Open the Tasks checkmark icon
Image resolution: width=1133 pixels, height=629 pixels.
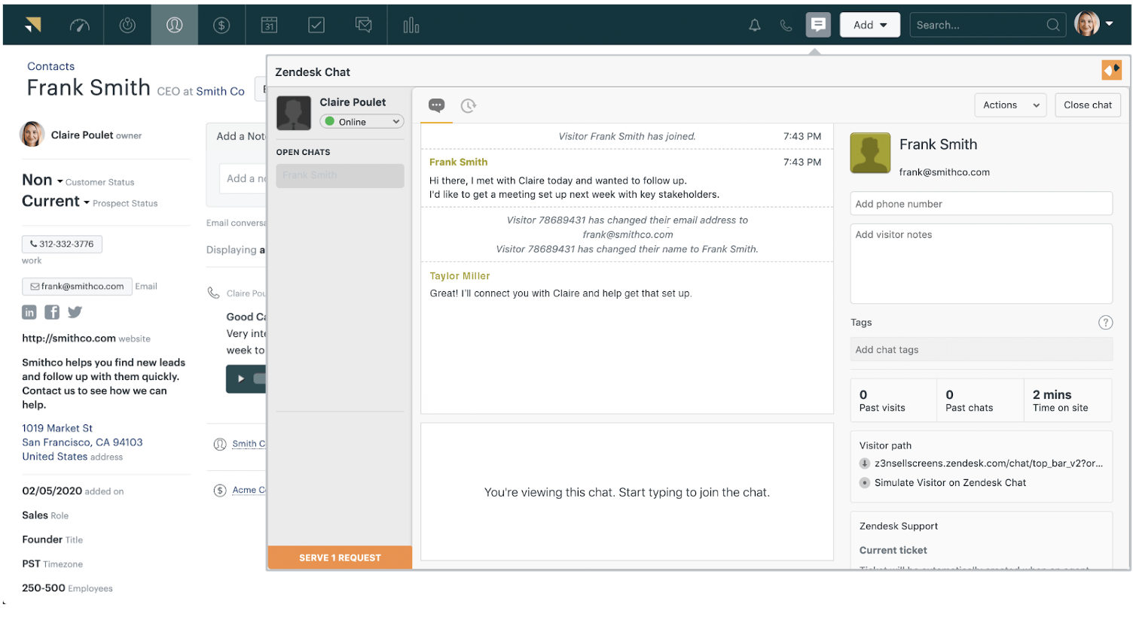pos(316,25)
